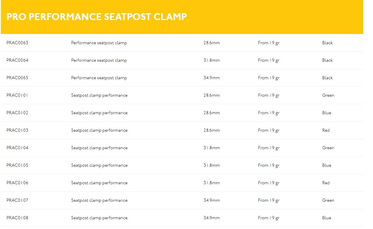Click the Green color in PRAC0101 row
The image size is (373, 229).
328,95
